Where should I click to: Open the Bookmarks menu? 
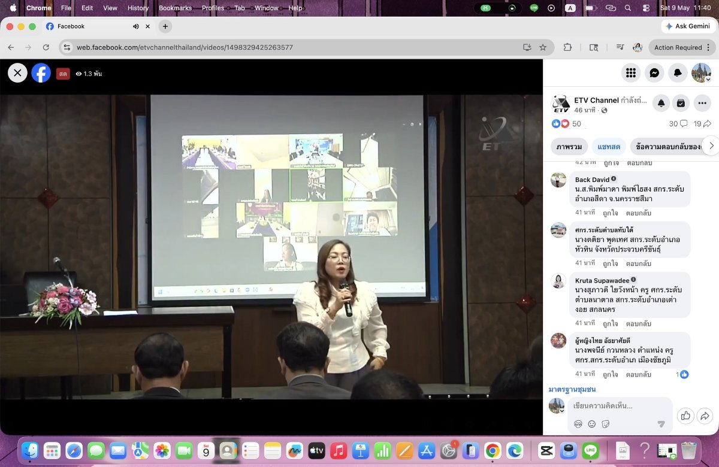[x=175, y=8]
